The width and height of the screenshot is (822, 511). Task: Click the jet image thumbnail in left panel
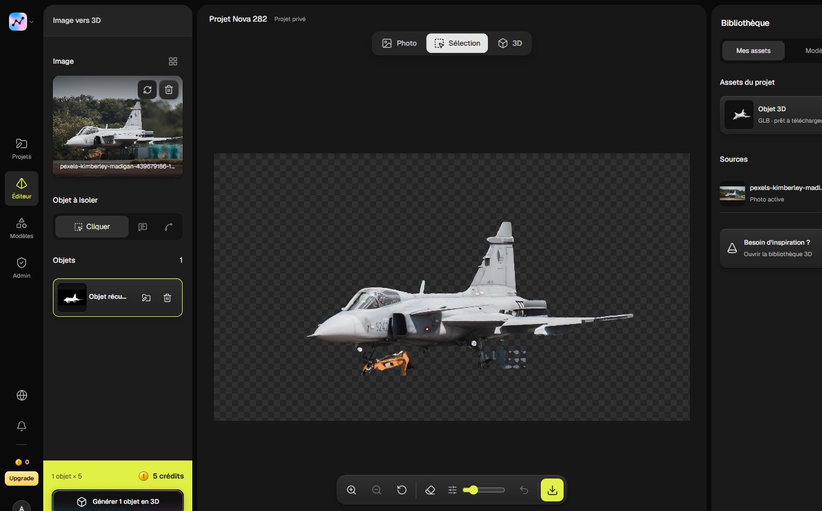[x=118, y=126]
